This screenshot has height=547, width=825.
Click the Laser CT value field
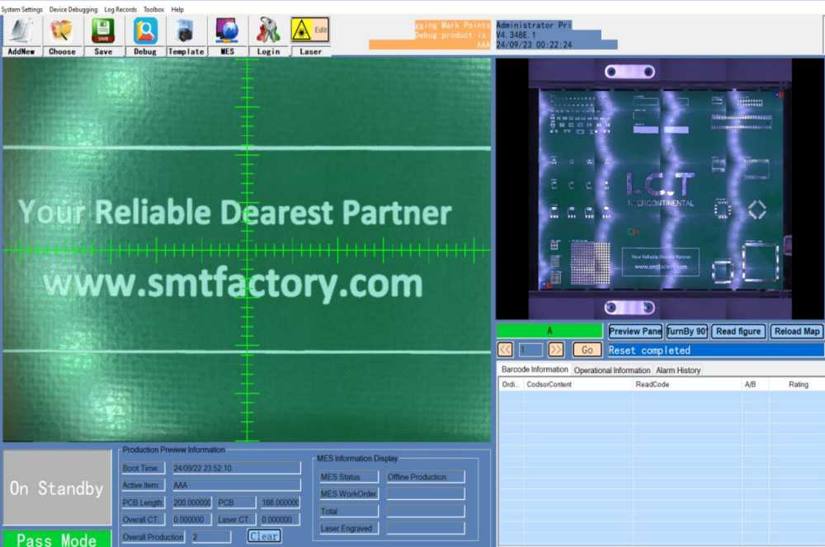coord(280,520)
